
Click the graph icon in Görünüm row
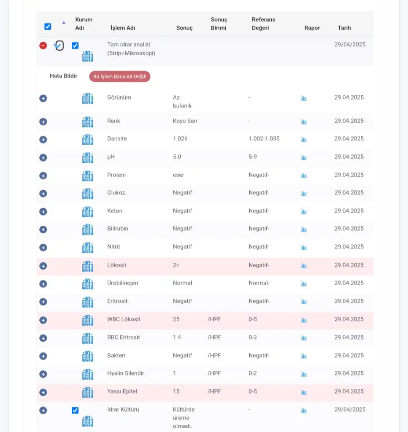pos(303,98)
